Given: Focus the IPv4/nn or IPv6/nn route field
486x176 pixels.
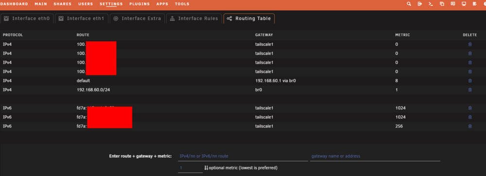Looking at the screenshot, I should 243,156.
